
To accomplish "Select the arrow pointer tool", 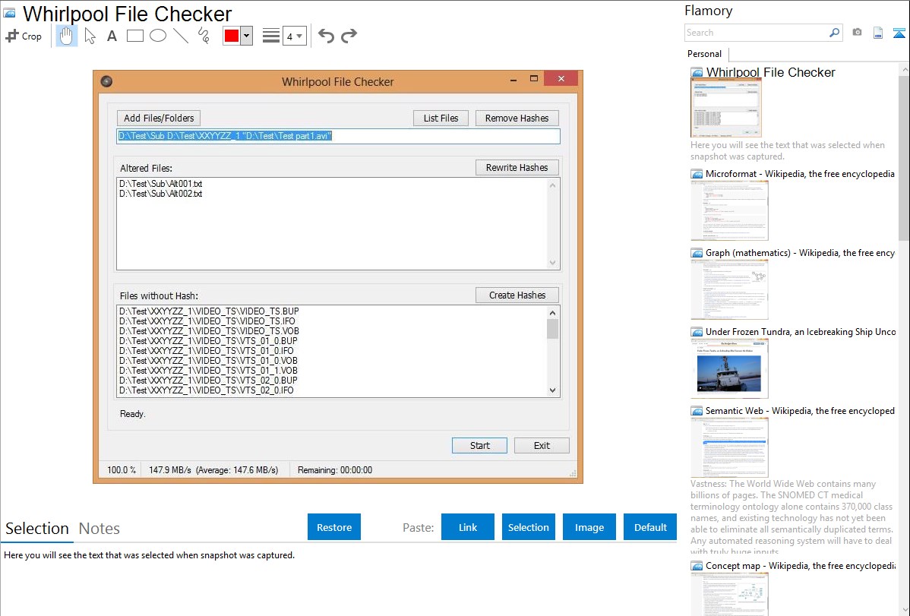I will [x=90, y=36].
